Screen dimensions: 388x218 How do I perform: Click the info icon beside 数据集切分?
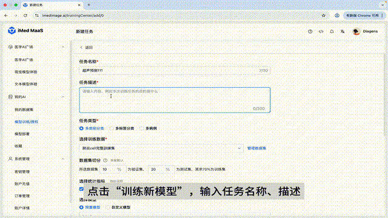[105, 160]
